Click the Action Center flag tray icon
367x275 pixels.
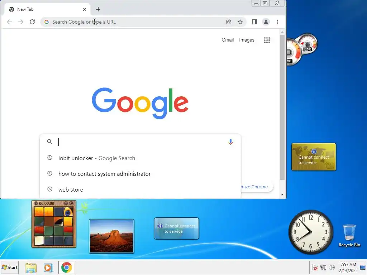coord(315,267)
